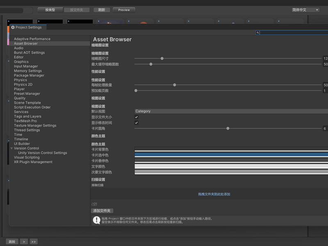Select the 按文件夹 tab

coord(77,10)
